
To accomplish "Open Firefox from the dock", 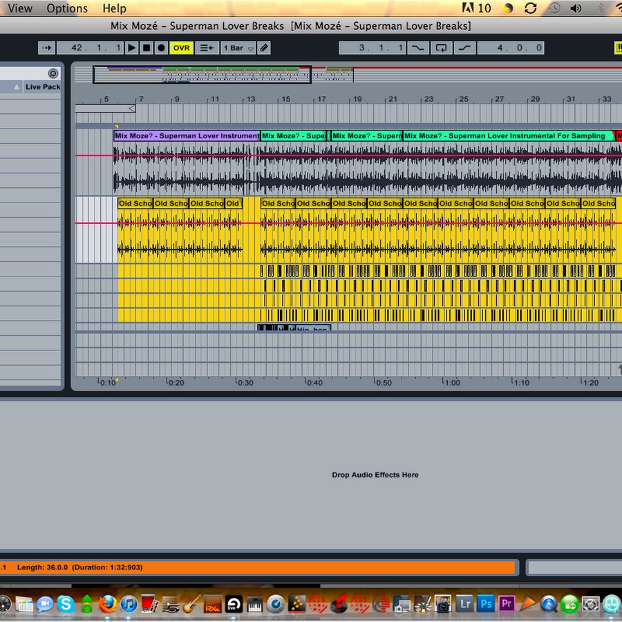I will [x=108, y=604].
